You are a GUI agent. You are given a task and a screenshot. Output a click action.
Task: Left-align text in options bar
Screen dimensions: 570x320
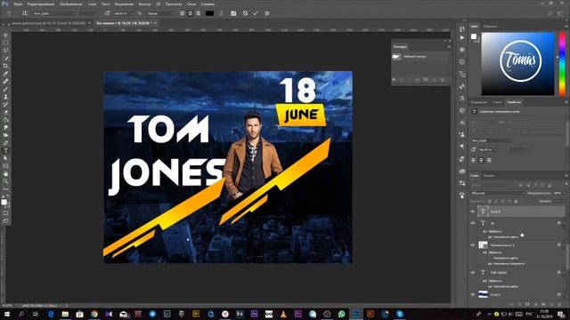click(182, 13)
